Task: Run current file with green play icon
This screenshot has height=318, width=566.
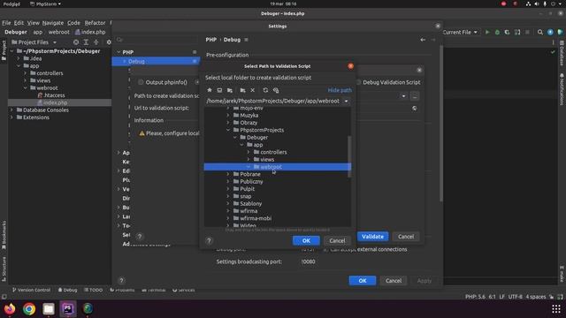Action: point(487,32)
